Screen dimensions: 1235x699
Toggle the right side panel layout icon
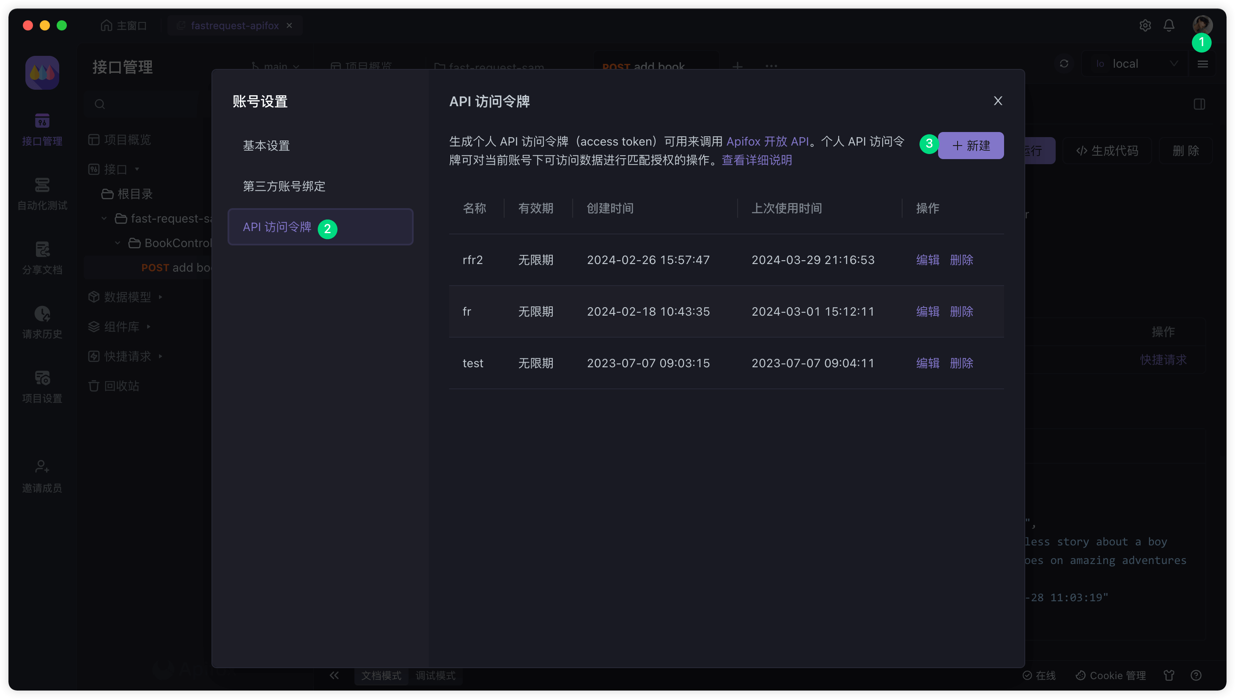[x=1199, y=104]
